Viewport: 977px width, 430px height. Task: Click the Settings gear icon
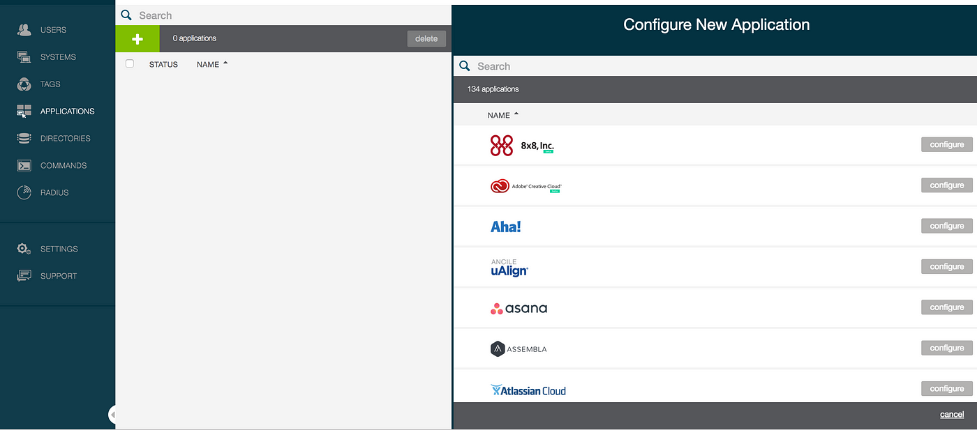click(24, 249)
